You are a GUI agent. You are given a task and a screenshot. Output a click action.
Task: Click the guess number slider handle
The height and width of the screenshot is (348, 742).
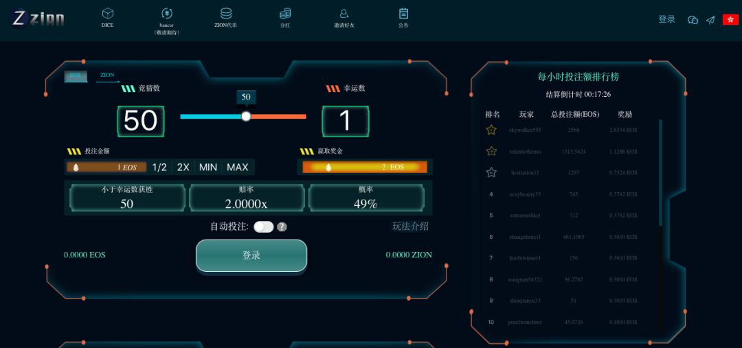246,116
